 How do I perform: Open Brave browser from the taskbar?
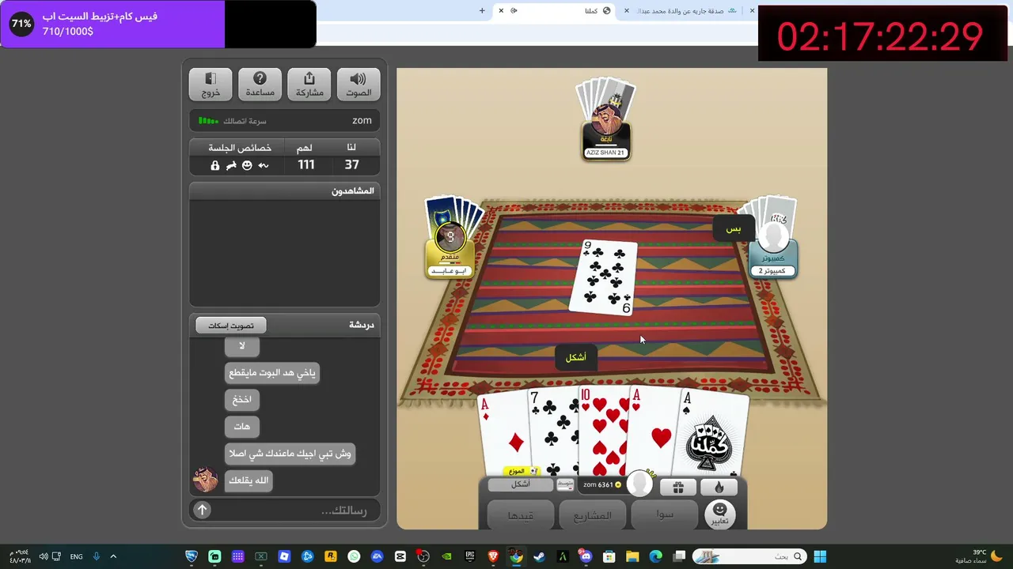(493, 556)
